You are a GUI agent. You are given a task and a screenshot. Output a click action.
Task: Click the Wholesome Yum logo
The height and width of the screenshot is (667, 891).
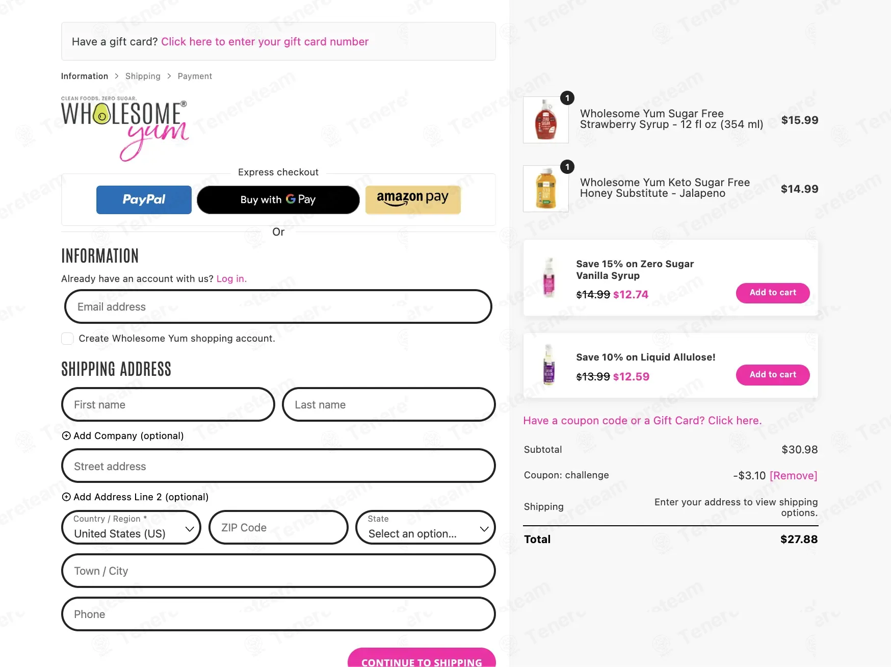125,129
